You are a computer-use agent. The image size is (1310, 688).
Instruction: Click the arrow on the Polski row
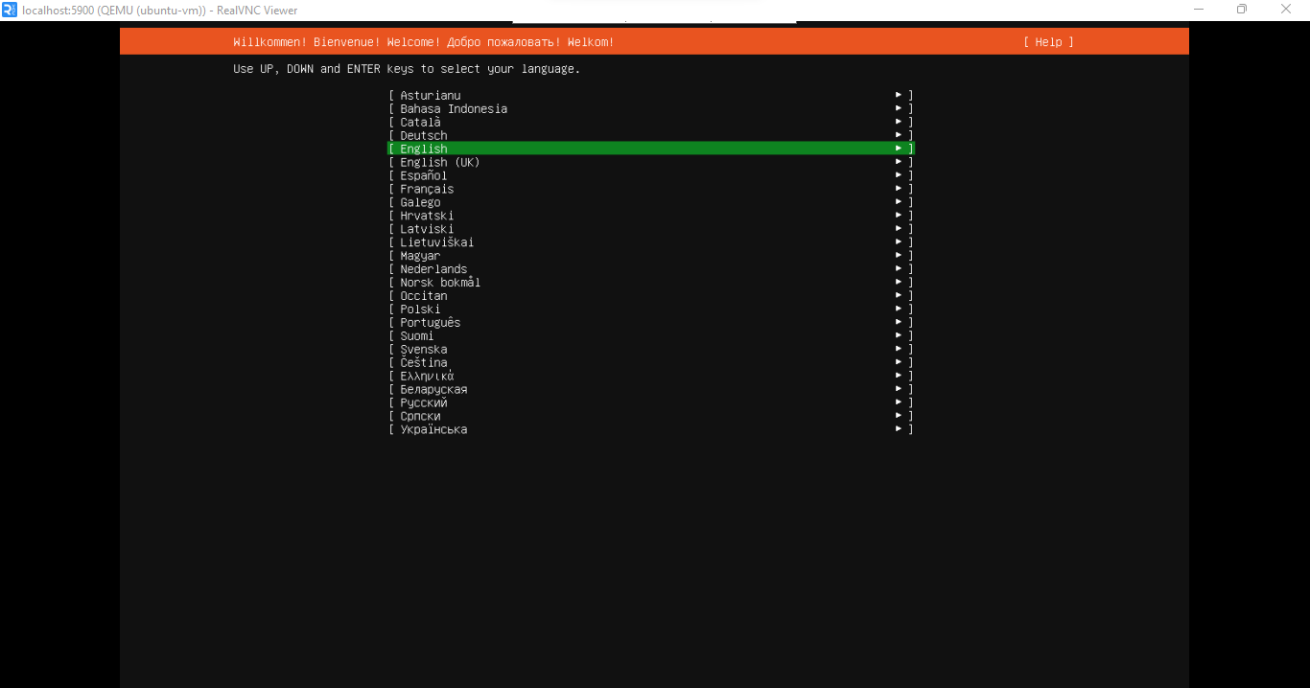tap(899, 310)
